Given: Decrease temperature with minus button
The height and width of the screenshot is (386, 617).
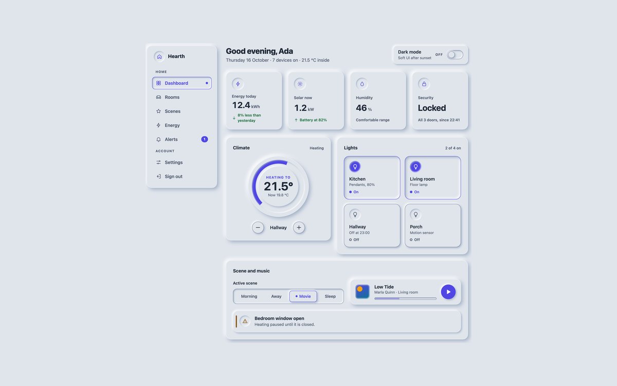Looking at the screenshot, I should (x=258, y=227).
